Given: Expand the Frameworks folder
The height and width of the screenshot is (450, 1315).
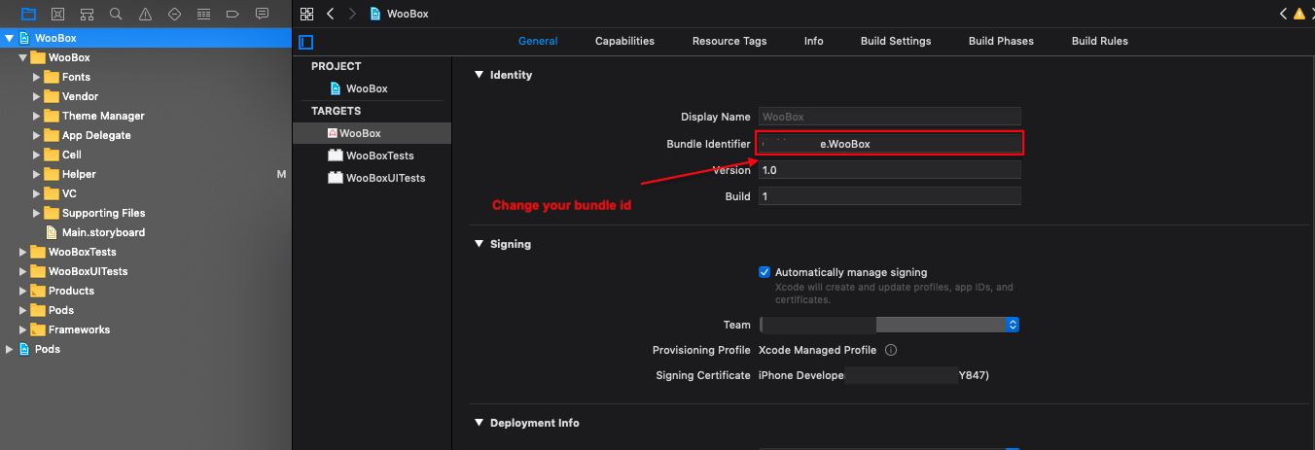Looking at the screenshot, I should point(22,329).
